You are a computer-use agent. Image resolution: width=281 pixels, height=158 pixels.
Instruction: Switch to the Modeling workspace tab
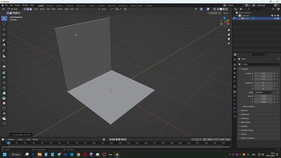(50, 6)
